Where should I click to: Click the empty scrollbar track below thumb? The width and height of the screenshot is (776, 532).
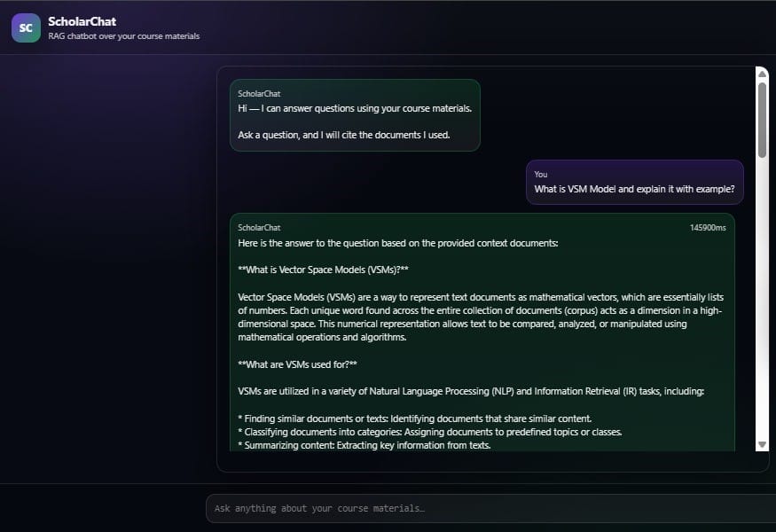tap(762, 301)
